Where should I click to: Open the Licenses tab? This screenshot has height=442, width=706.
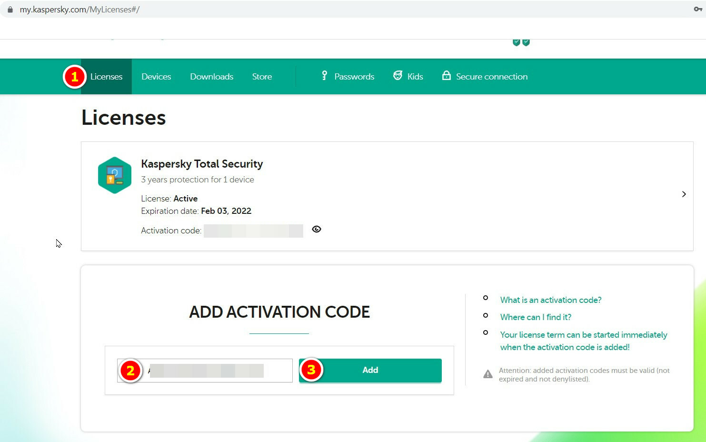pos(106,77)
